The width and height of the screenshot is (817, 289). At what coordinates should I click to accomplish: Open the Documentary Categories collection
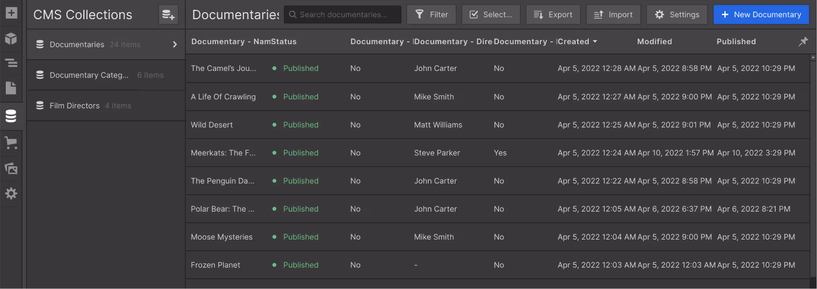106,75
